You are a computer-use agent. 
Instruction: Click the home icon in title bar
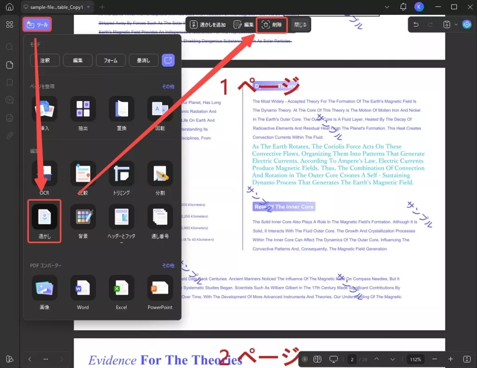point(10,7)
